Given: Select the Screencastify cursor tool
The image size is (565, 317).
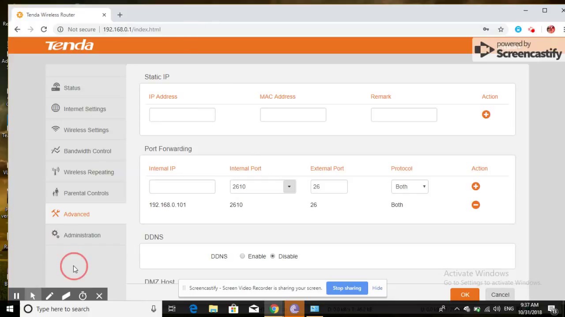Looking at the screenshot, I should tap(33, 296).
